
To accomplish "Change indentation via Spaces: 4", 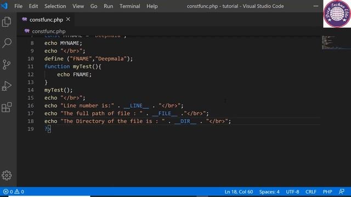I will point(269,192).
